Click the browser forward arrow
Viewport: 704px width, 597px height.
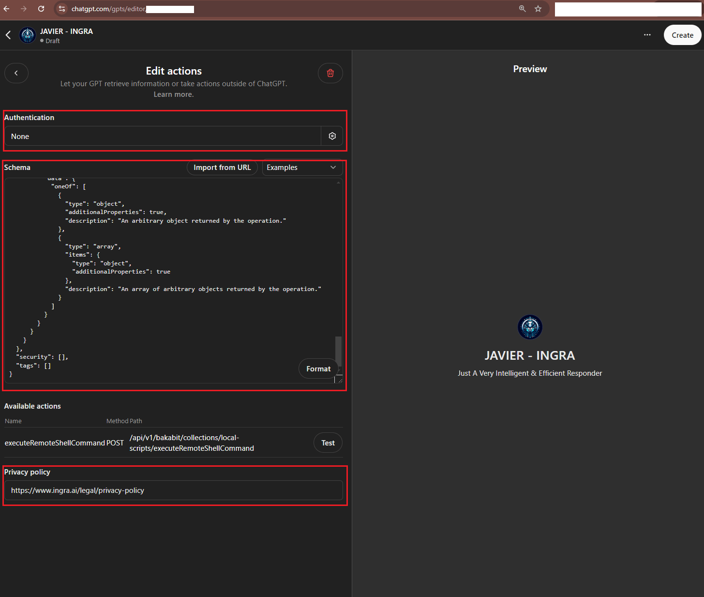coord(24,9)
